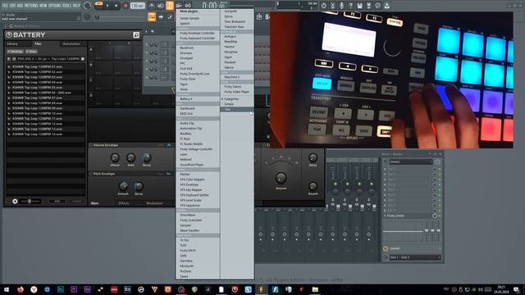Click the FL Studio play button
This screenshot has height=295, width=525.
107,6
